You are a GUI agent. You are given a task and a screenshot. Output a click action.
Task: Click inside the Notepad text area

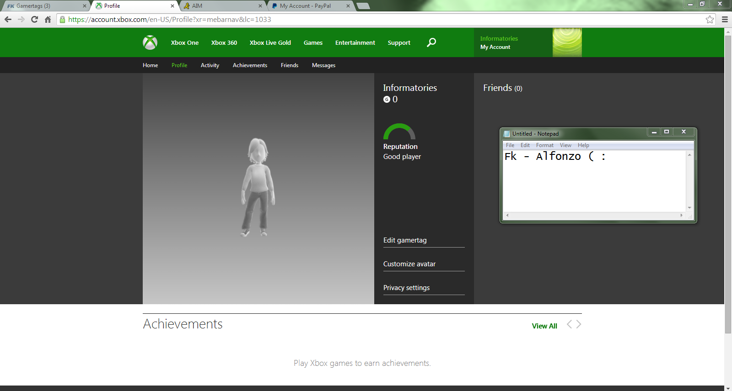tap(595, 181)
